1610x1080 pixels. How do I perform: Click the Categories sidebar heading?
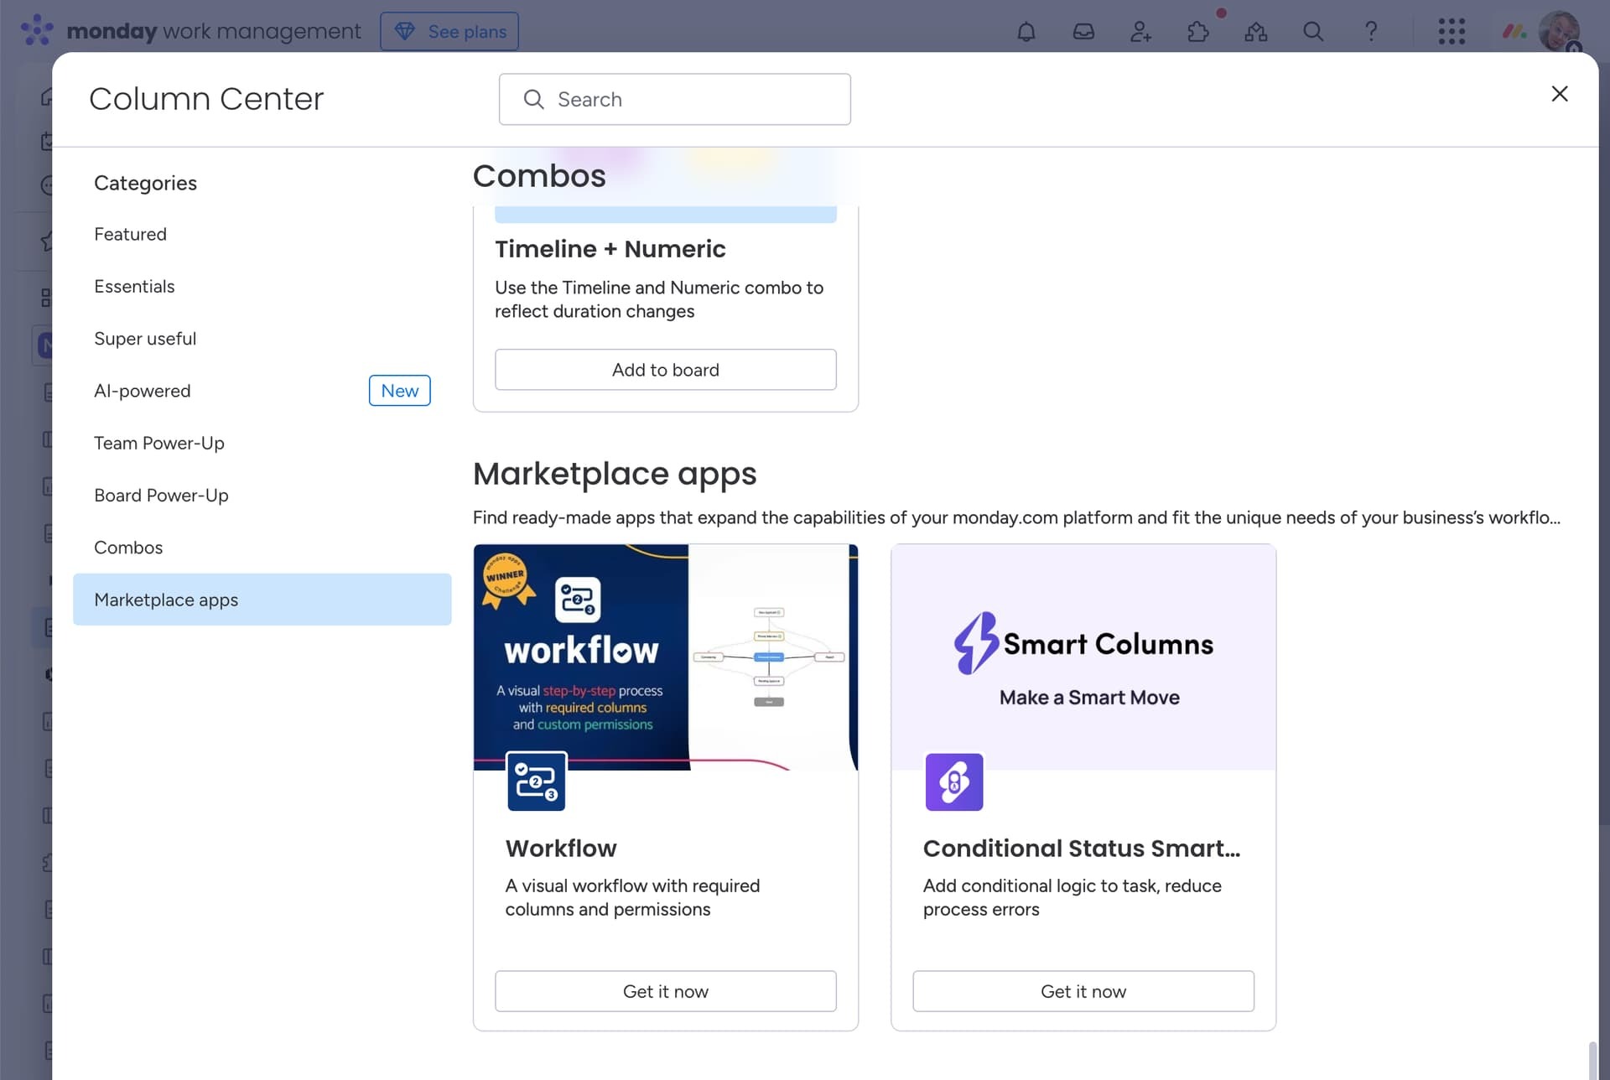(x=145, y=183)
